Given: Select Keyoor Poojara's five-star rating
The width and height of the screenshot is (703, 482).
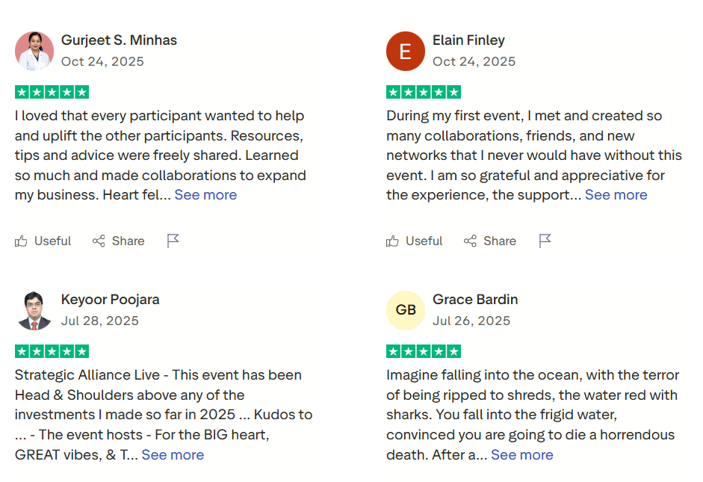Looking at the screenshot, I should 52,351.
